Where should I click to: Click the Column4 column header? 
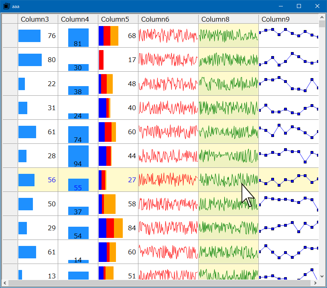[78, 19]
